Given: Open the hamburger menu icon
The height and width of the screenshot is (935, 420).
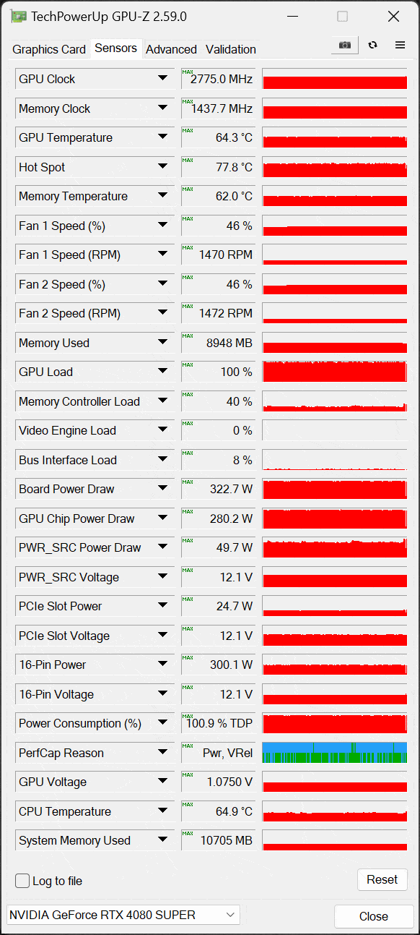Looking at the screenshot, I should point(400,45).
